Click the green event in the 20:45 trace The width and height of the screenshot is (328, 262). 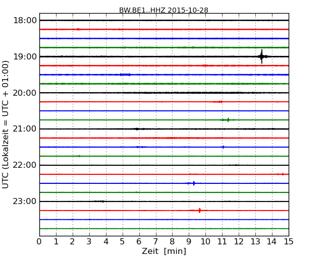coord(228,120)
